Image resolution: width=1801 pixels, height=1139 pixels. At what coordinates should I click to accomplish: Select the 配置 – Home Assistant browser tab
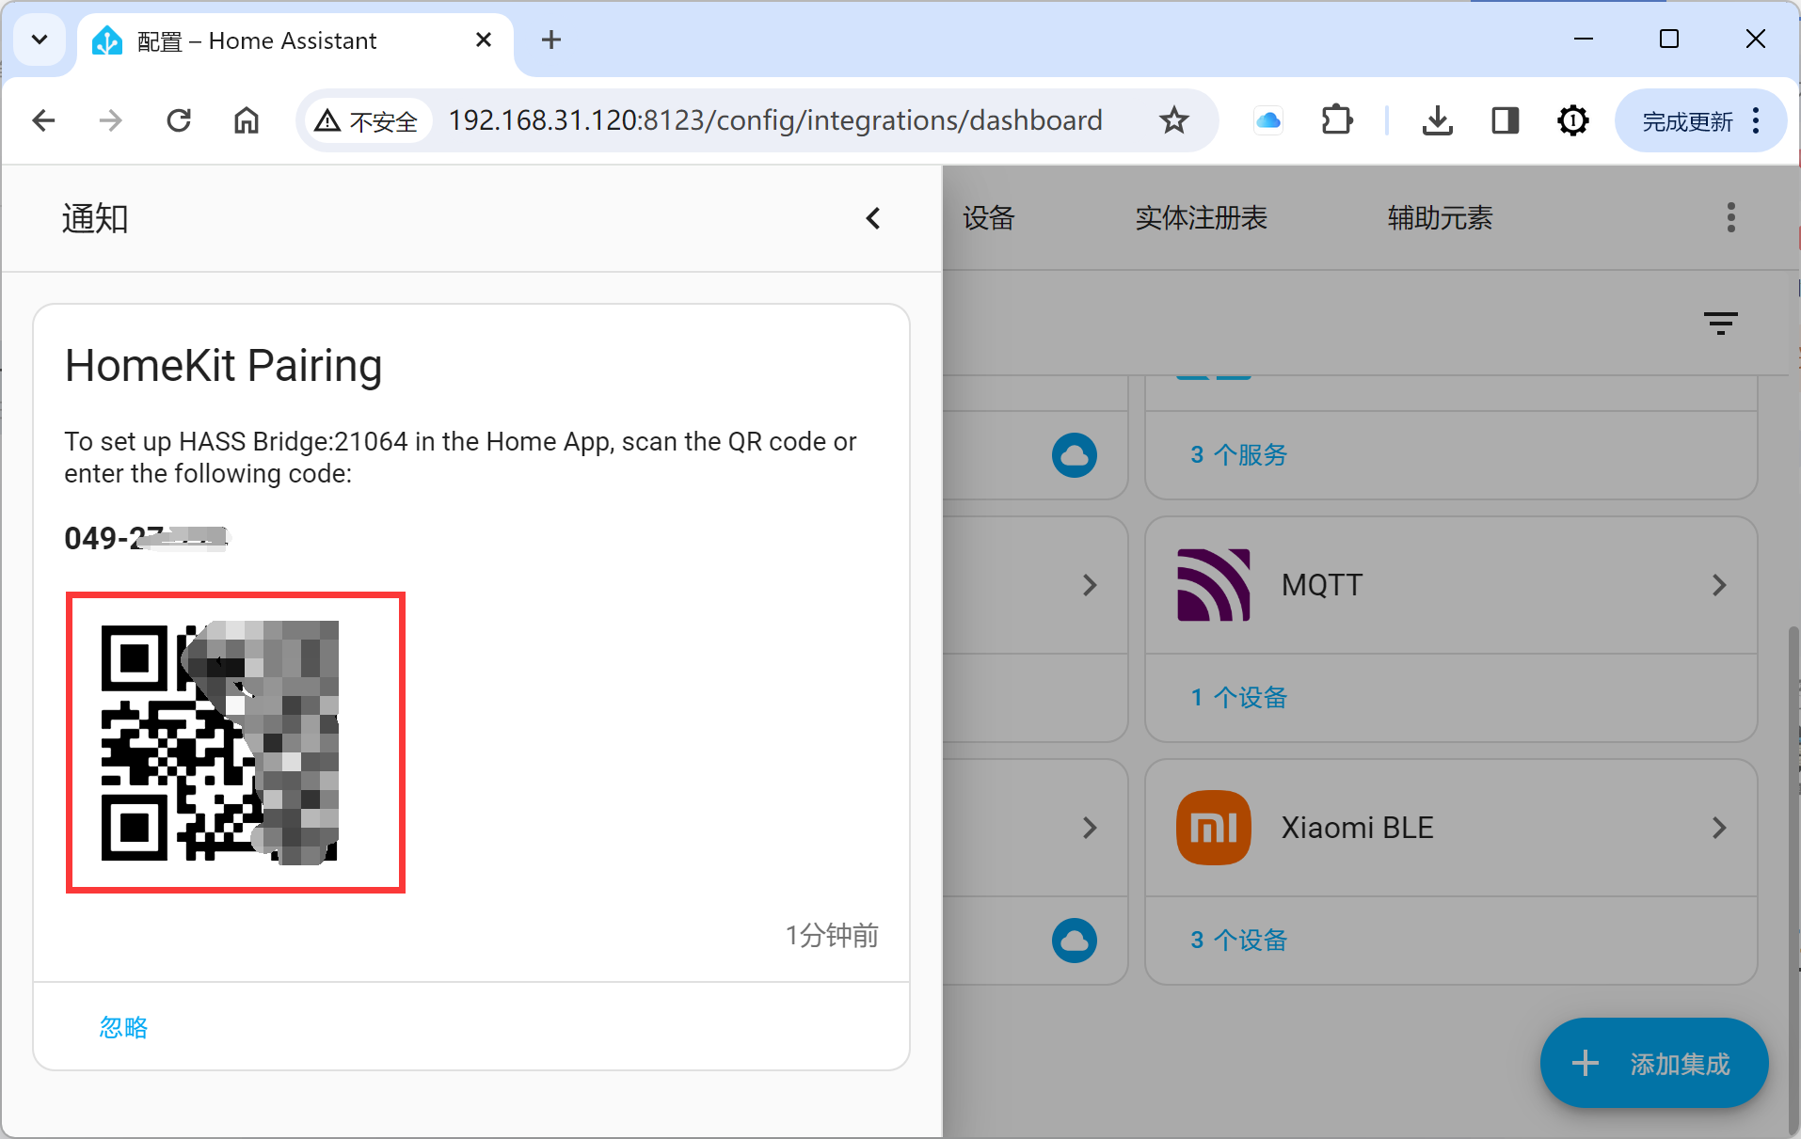click(x=295, y=41)
